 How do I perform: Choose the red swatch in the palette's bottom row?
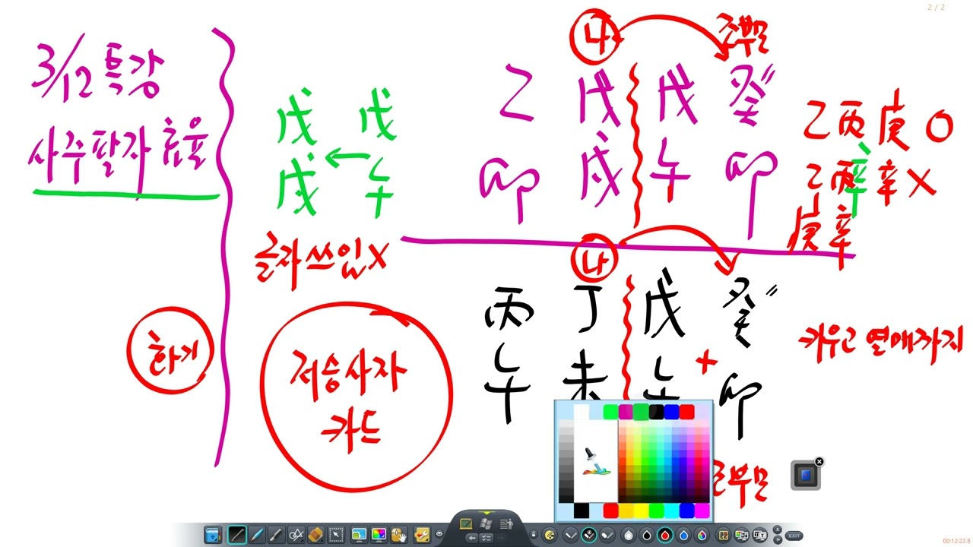point(610,511)
